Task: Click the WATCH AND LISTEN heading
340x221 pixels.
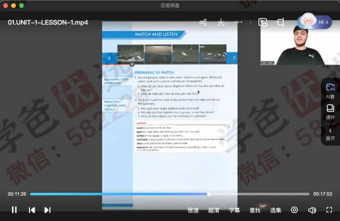Action: click(x=156, y=34)
